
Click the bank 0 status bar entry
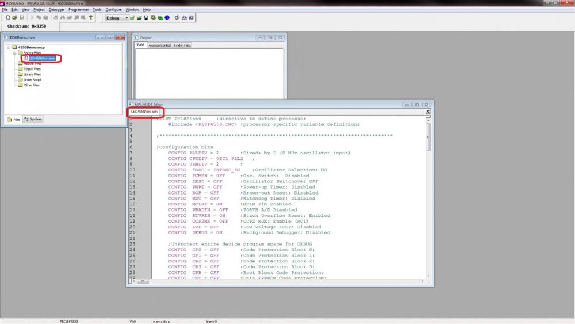[x=211, y=322]
